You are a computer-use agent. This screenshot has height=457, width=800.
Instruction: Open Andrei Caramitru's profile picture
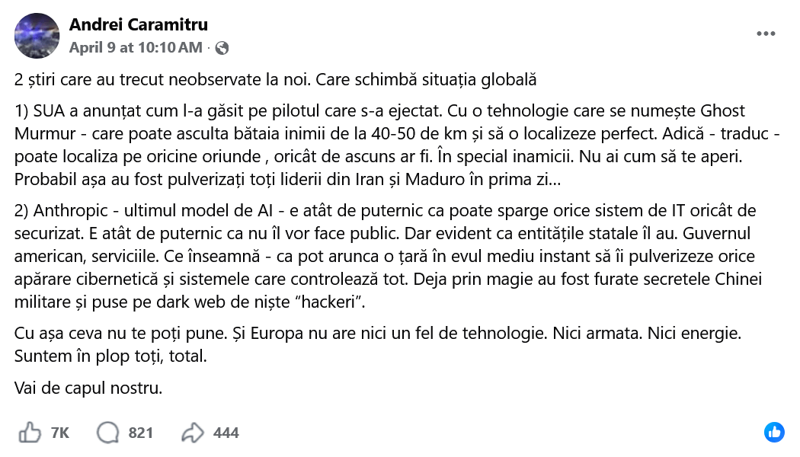[x=37, y=36]
